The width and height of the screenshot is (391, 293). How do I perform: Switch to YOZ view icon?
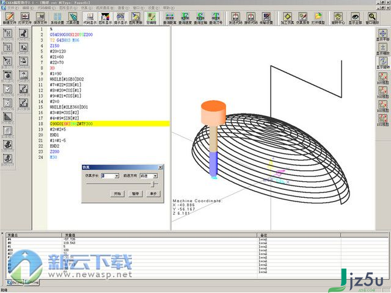pos(383,92)
